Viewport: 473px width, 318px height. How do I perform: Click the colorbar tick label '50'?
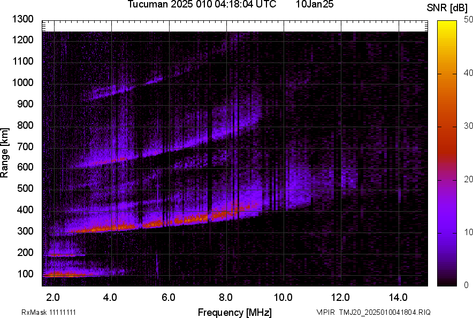click(x=468, y=20)
